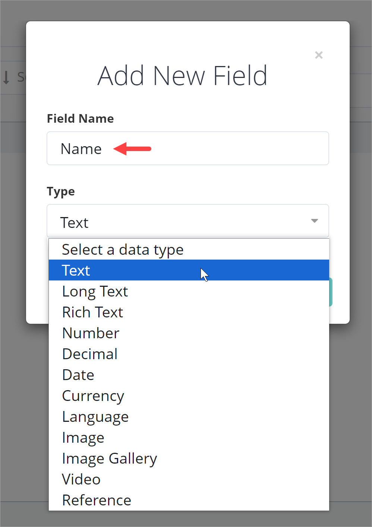Choose 'Select a data type' placeholder option
The image size is (372, 527).
point(123,250)
